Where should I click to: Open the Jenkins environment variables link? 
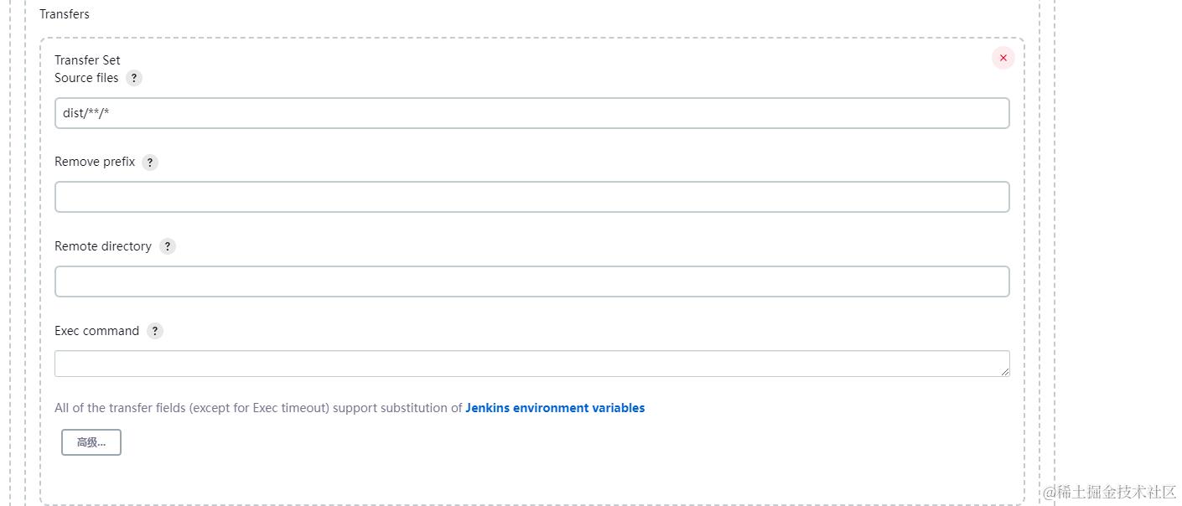pyautogui.click(x=555, y=408)
